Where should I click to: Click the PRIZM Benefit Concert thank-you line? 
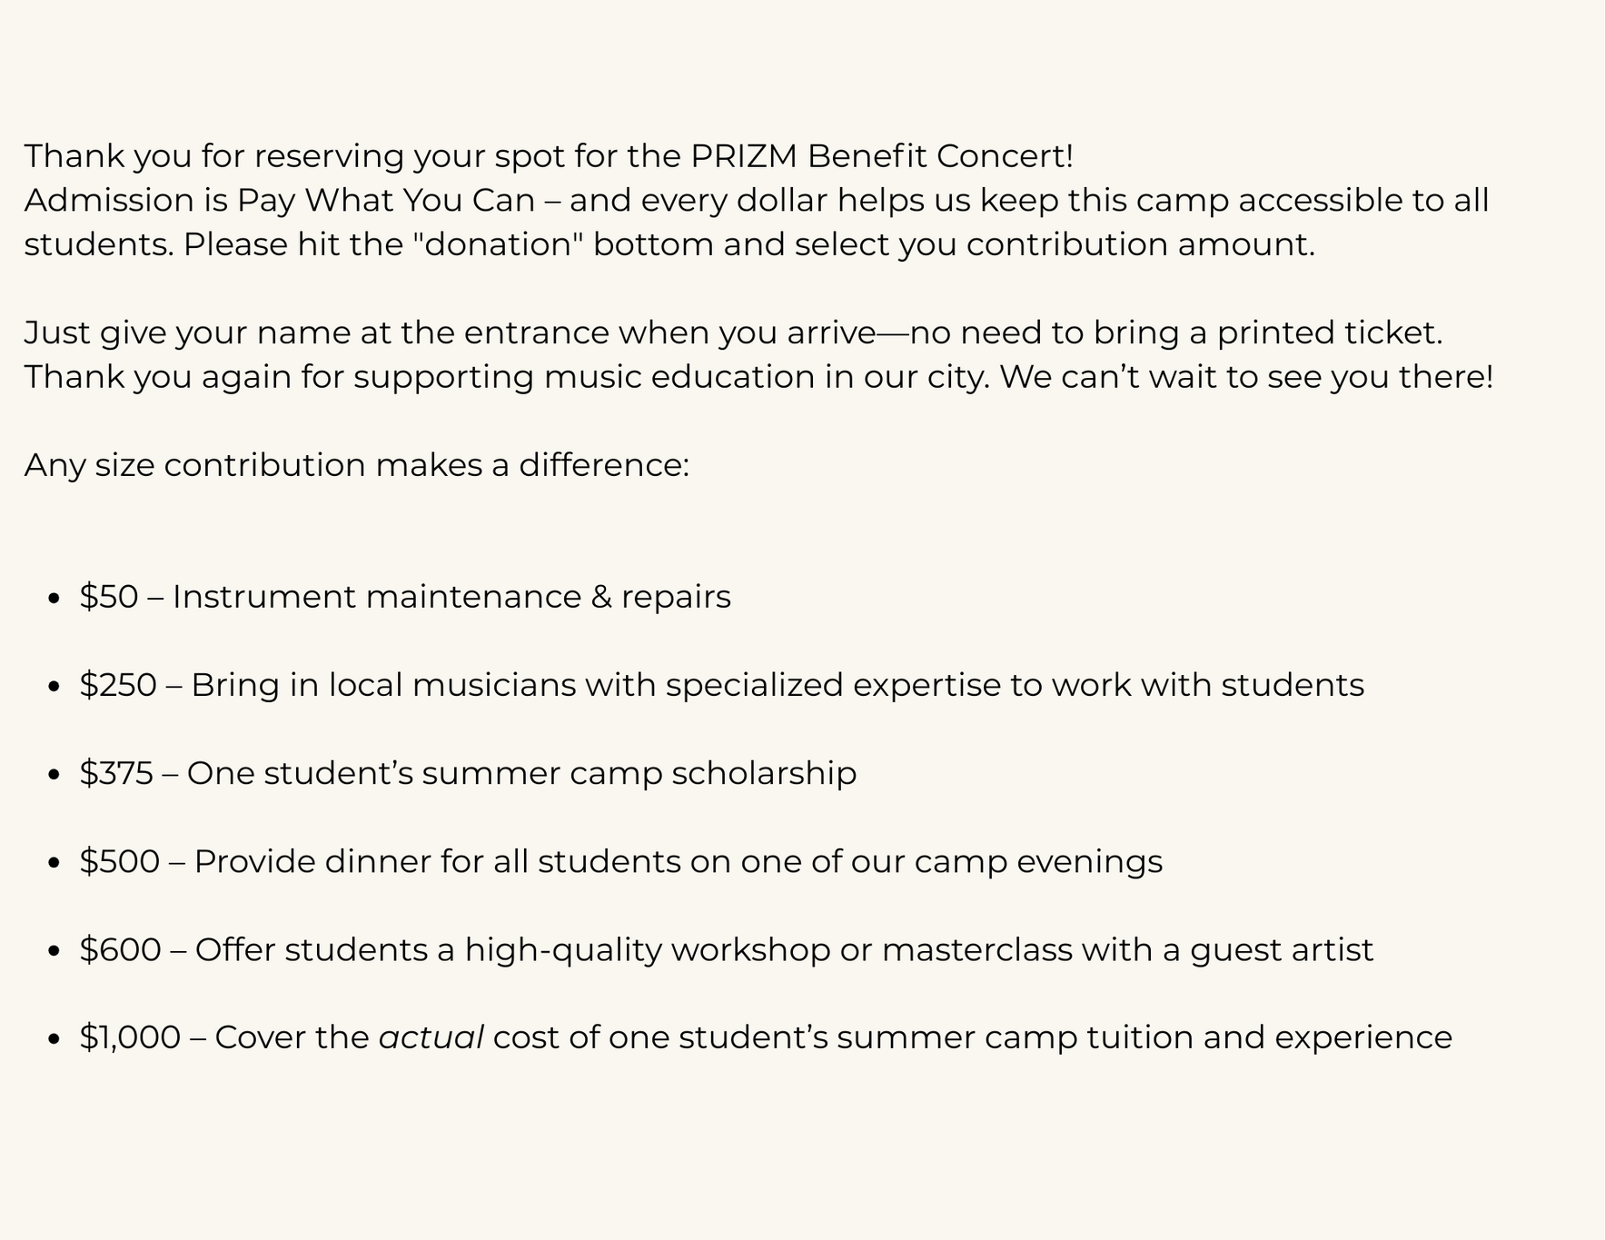pos(549,156)
